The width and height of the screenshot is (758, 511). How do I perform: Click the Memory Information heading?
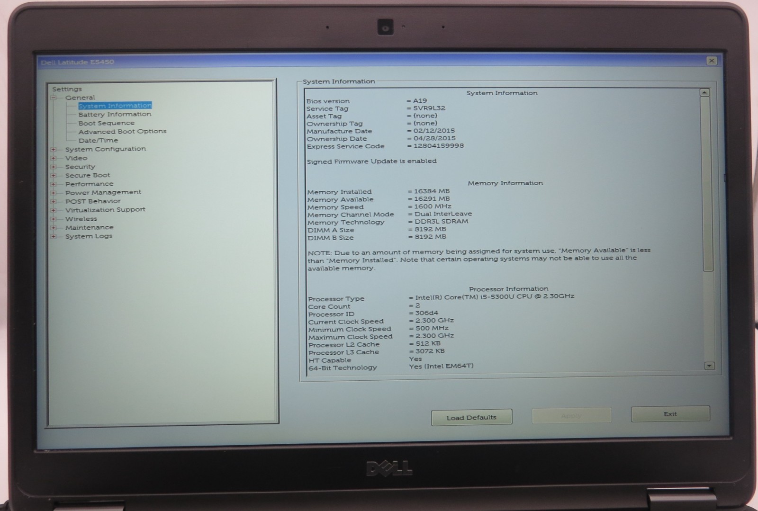coord(505,183)
